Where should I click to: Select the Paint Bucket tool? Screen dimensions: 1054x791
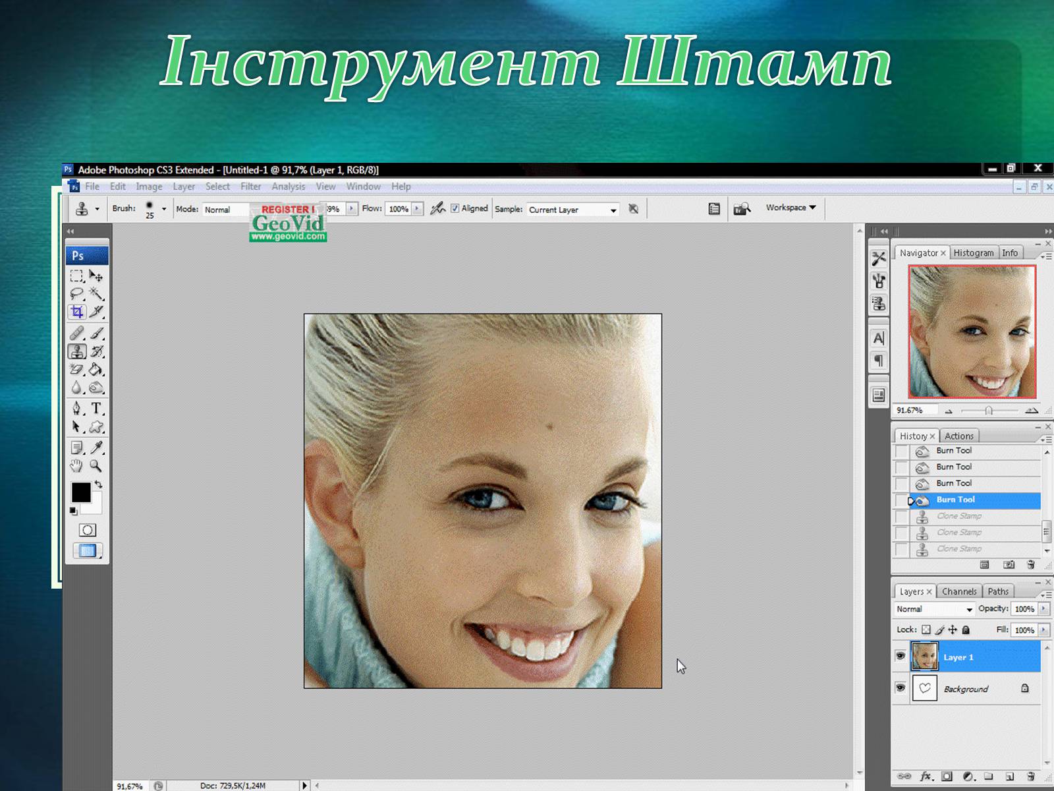coord(96,369)
